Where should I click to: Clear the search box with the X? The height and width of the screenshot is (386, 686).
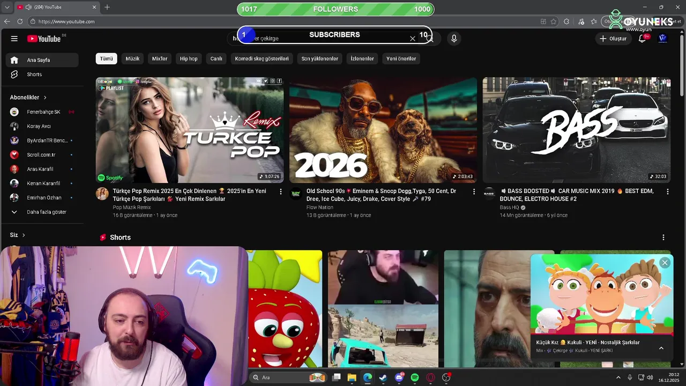413,39
